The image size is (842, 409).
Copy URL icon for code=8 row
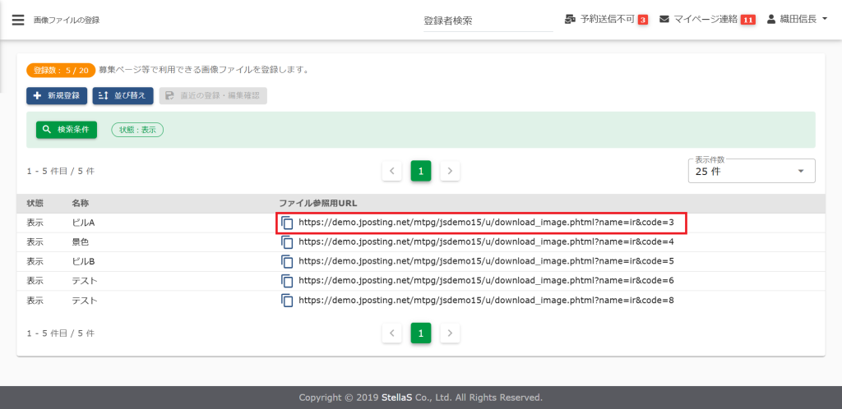coord(288,301)
